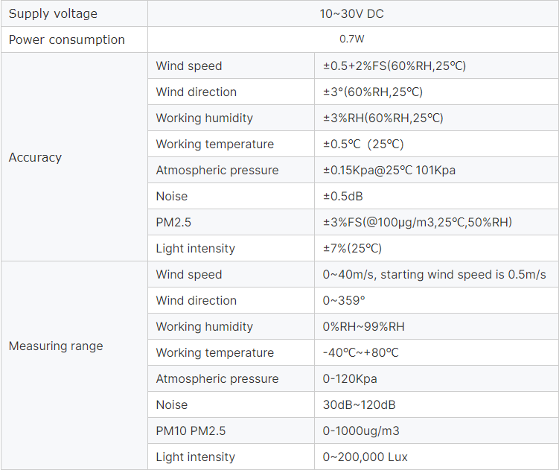Select the 0%RH~99%RH humidity range cell
Image resolution: width=559 pixels, height=470 pixels.
click(436, 326)
